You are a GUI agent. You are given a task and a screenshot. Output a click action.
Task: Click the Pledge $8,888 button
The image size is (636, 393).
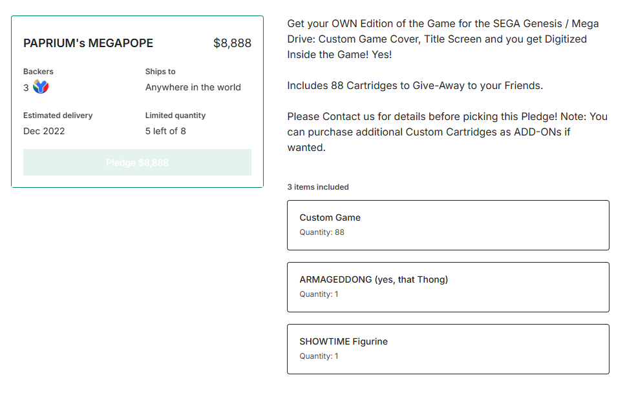[137, 163]
